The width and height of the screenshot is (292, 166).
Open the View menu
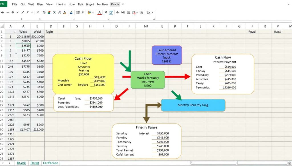(49, 4)
